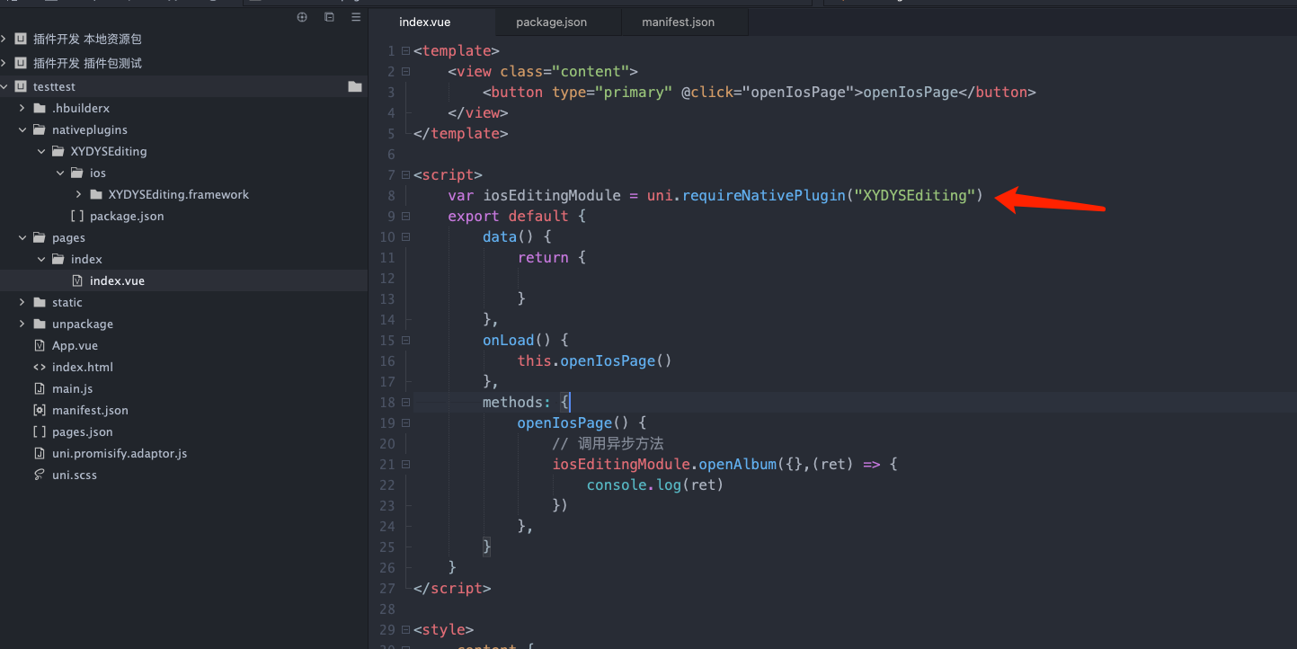Click the folder icon at right of testtest row
This screenshot has width=1297, height=649.
355,86
